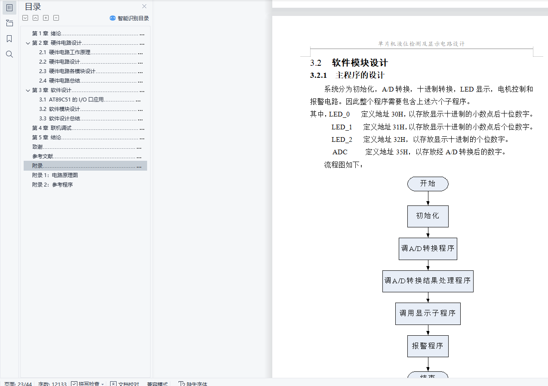Click the 报警程序 flowchart box
This screenshot has height=386, width=548.
click(x=428, y=346)
